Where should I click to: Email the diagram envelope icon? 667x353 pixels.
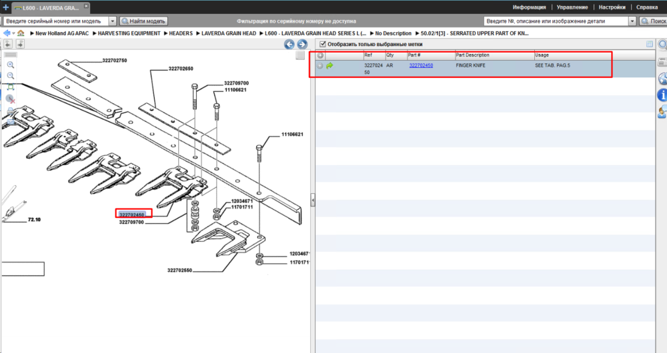11,121
